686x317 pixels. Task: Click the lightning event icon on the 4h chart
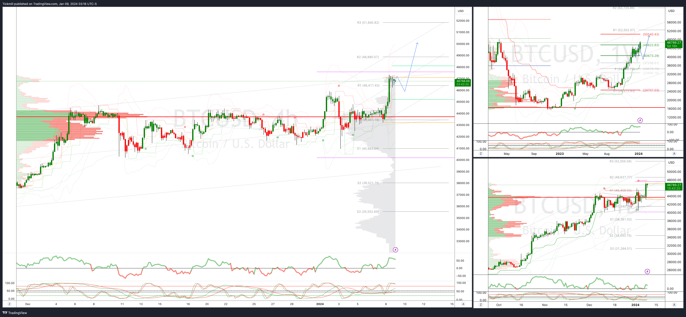[x=395, y=250]
